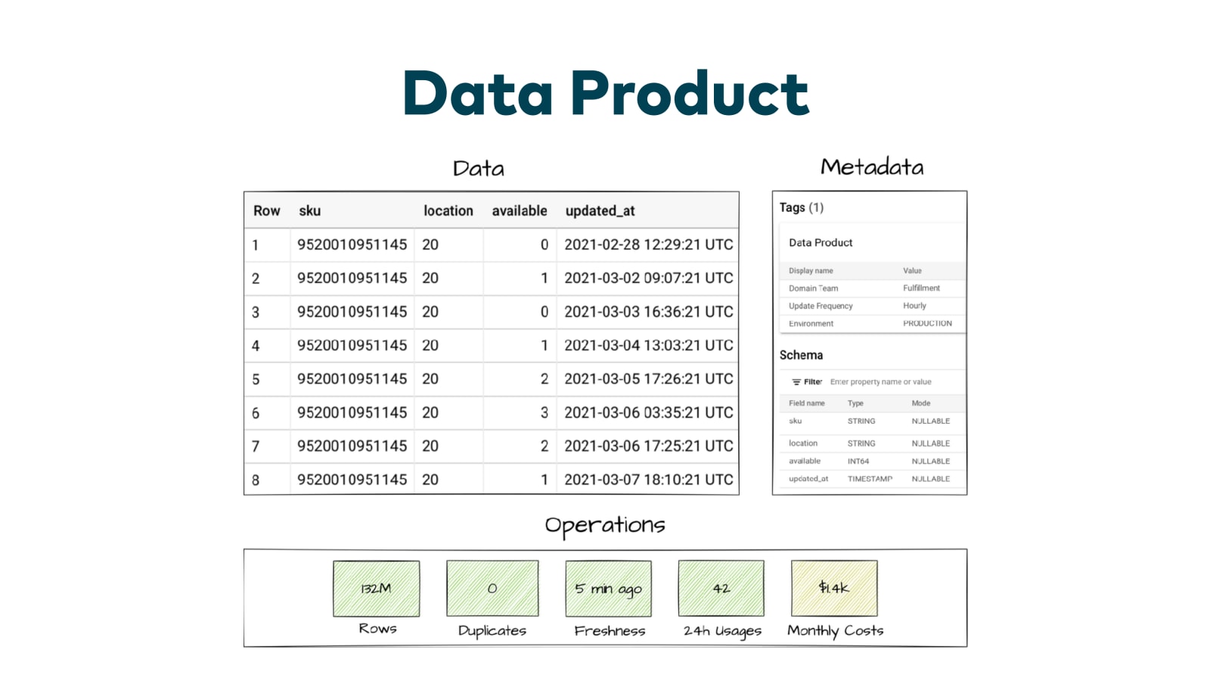Click the Filter icon in Schema section

796,382
